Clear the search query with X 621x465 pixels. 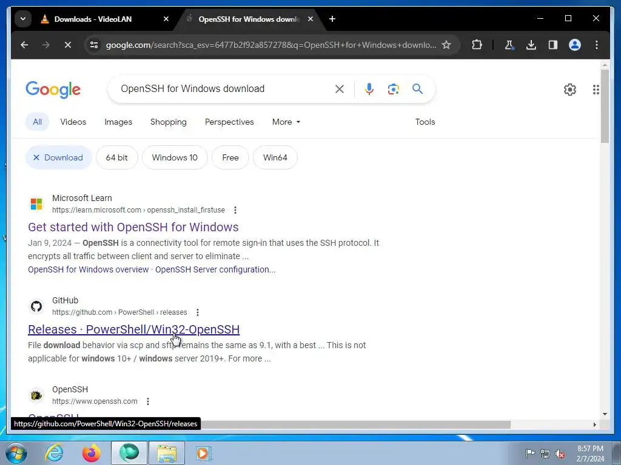pyautogui.click(x=340, y=89)
